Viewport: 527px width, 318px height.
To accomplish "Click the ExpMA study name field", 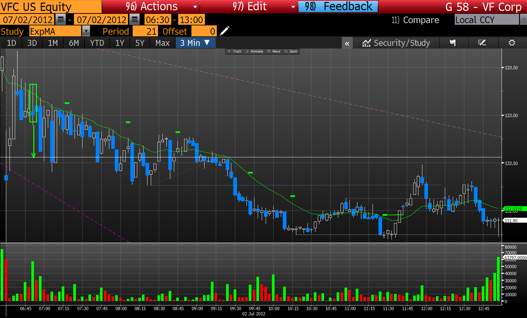I will [x=55, y=31].
